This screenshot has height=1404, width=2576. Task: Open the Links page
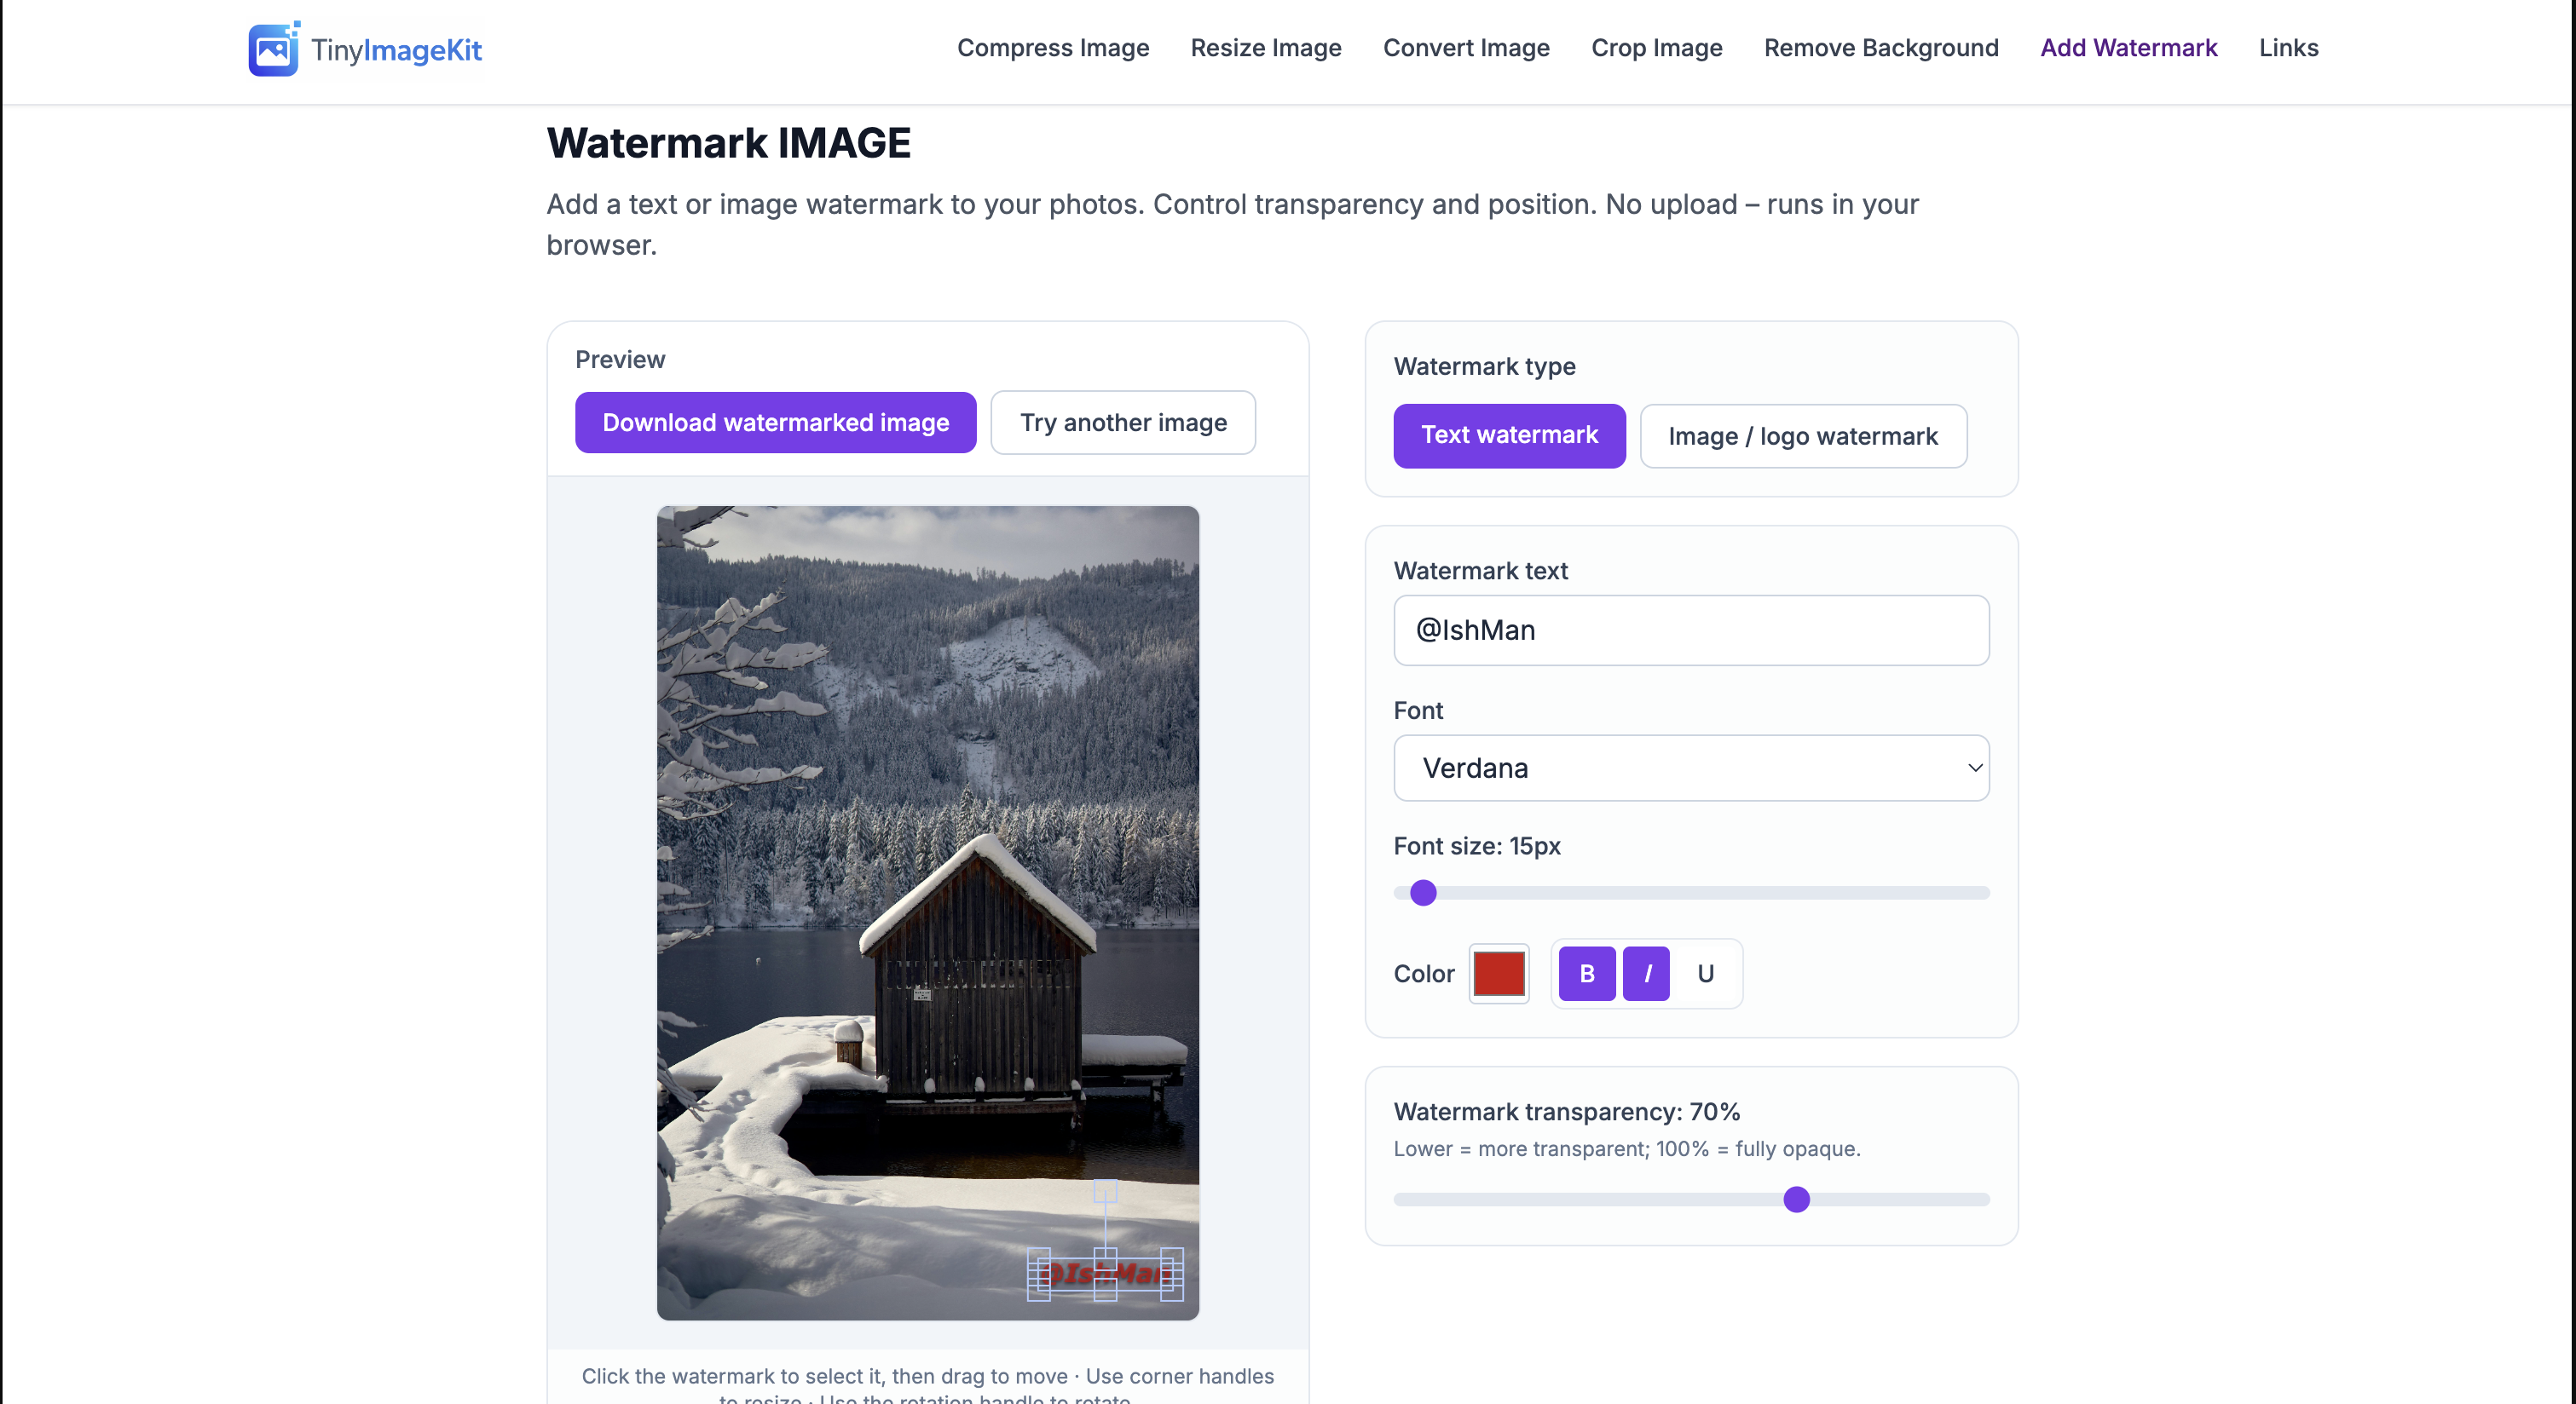(2289, 47)
